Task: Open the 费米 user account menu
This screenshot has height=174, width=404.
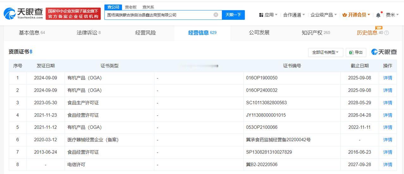Action: [x=392, y=15]
